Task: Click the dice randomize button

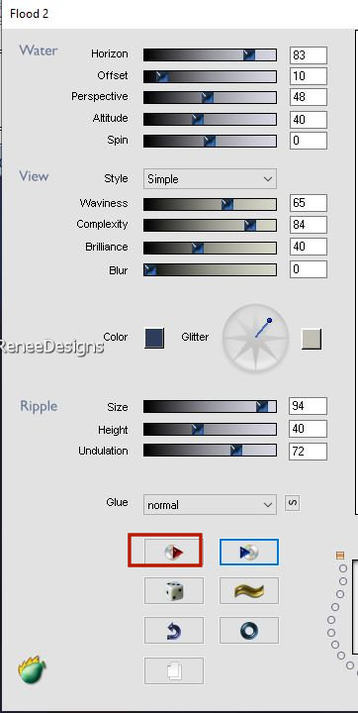Action: [x=173, y=590]
